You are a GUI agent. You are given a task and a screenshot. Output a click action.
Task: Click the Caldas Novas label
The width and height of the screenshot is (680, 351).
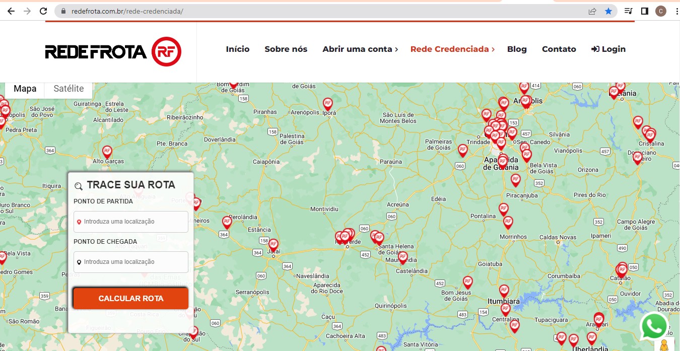(558, 237)
